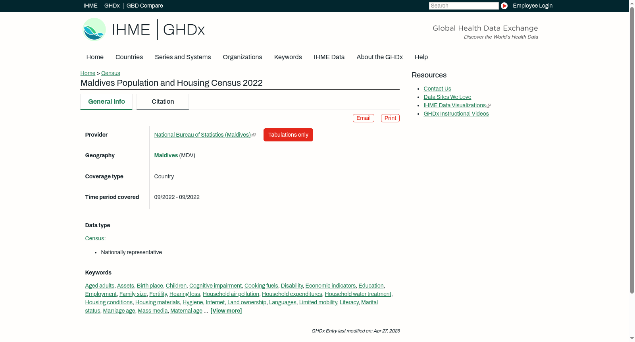Open About the GHDx menu

pyautogui.click(x=380, y=57)
